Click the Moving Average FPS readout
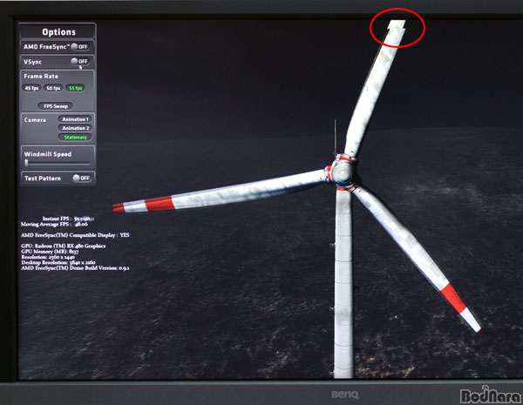This screenshot has width=523, height=405. pyautogui.click(x=54, y=225)
